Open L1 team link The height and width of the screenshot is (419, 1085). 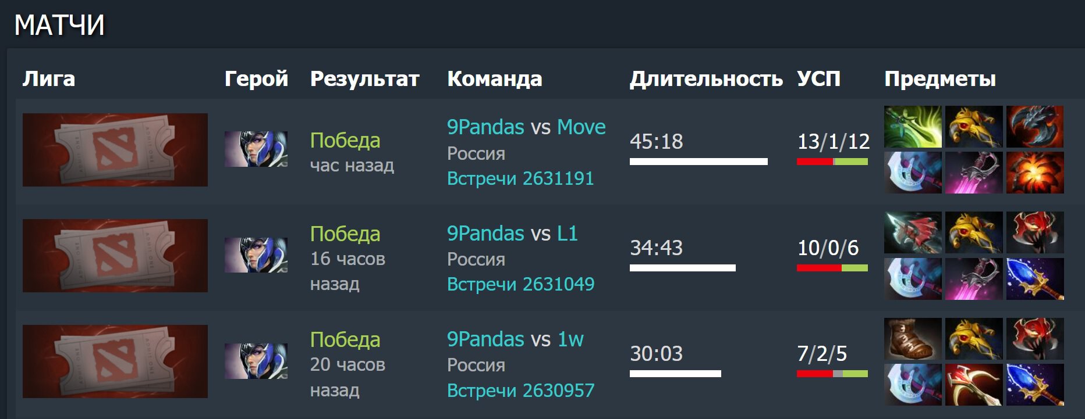(x=568, y=234)
